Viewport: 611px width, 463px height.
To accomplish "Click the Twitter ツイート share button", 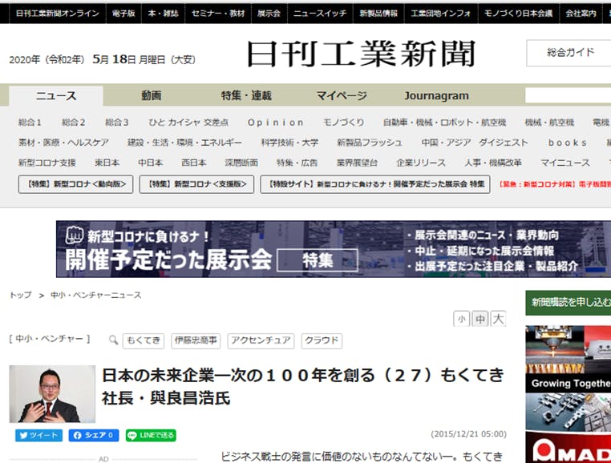I will (38, 436).
